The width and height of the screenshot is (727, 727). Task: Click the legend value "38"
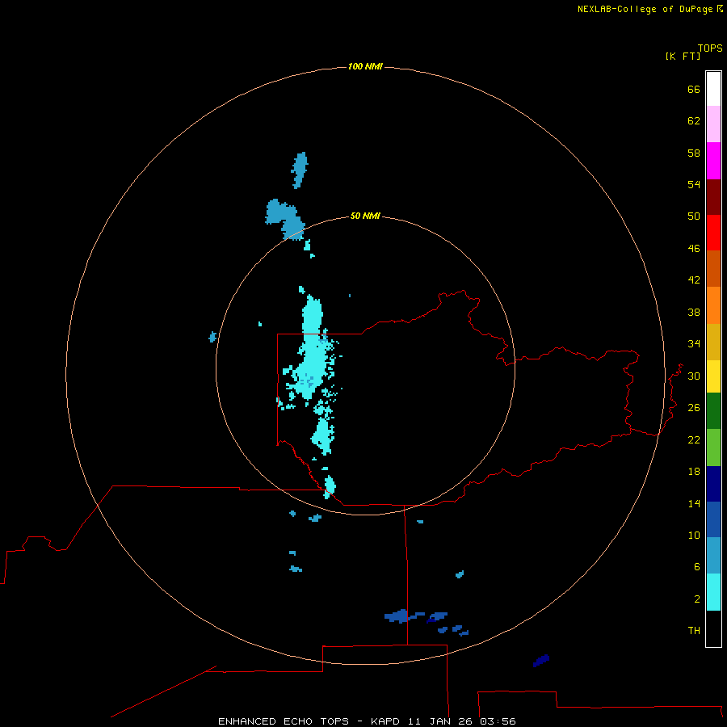[x=694, y=312]
